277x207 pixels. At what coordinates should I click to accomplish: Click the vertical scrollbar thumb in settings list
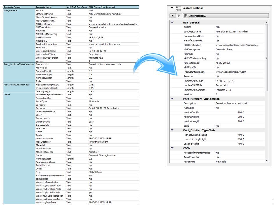coord(267,58)
